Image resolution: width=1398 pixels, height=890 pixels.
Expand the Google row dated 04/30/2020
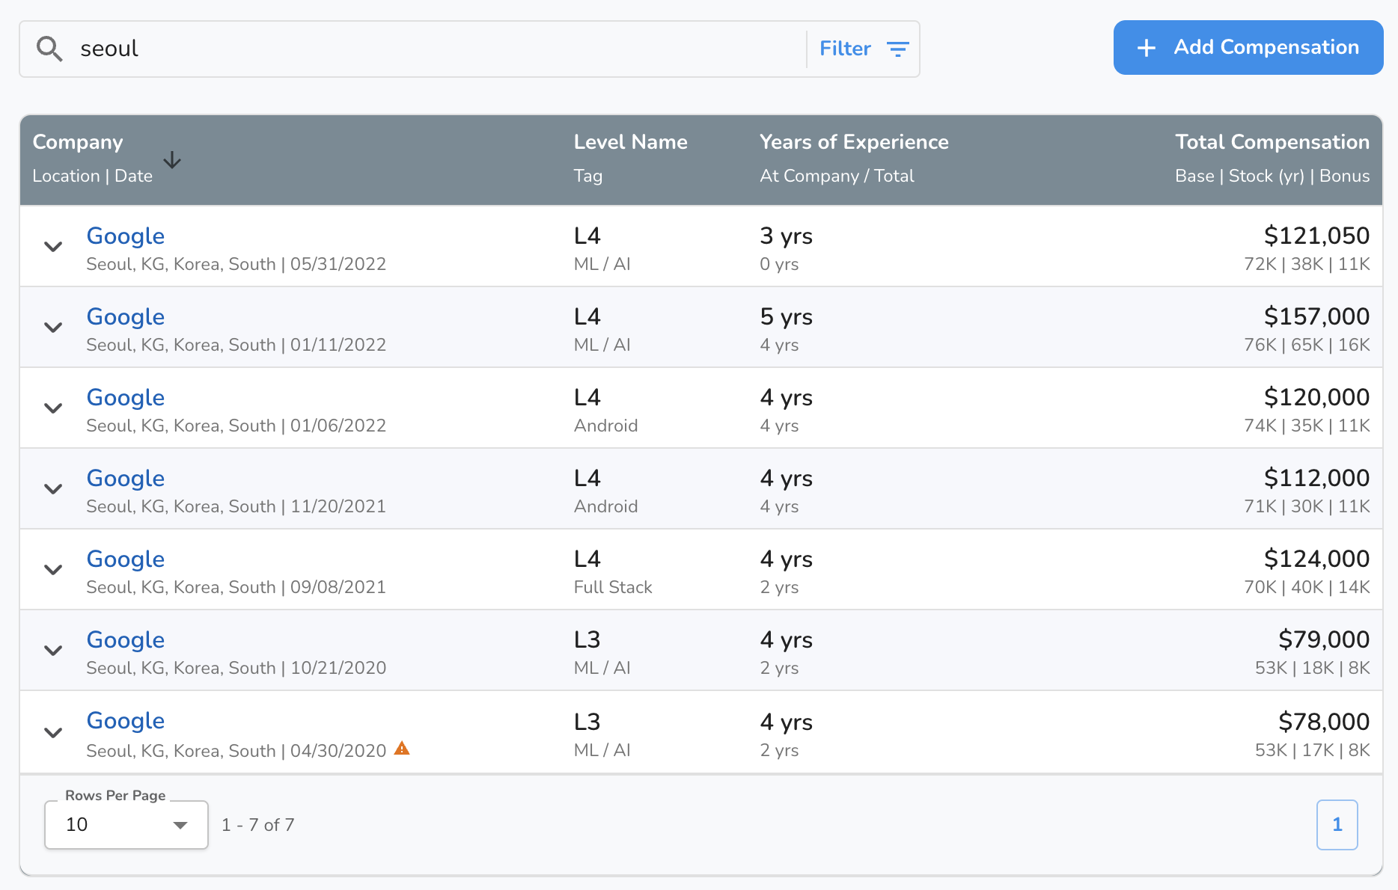(x=53, y=732)
